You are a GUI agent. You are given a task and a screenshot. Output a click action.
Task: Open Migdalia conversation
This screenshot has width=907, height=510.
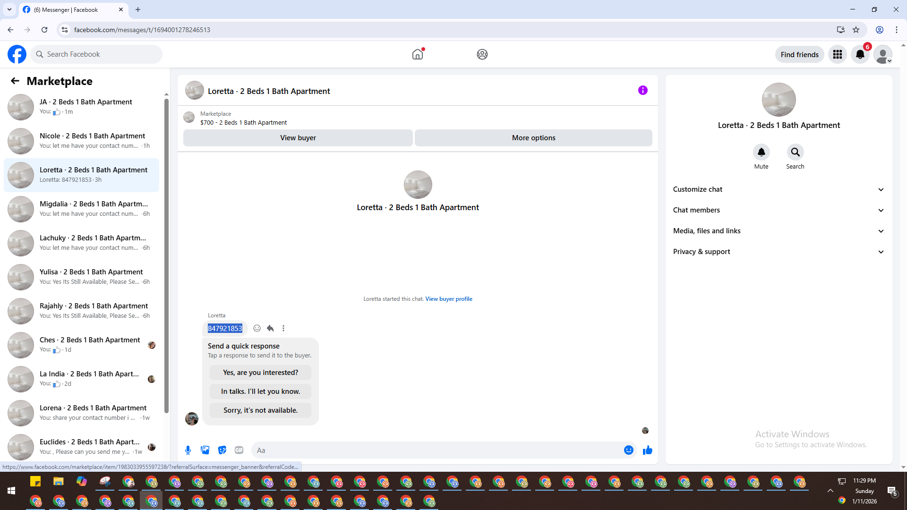coord(81,209)
